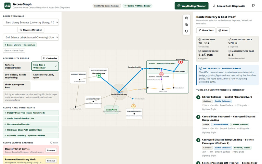Click Reverse Direction button

31,30
